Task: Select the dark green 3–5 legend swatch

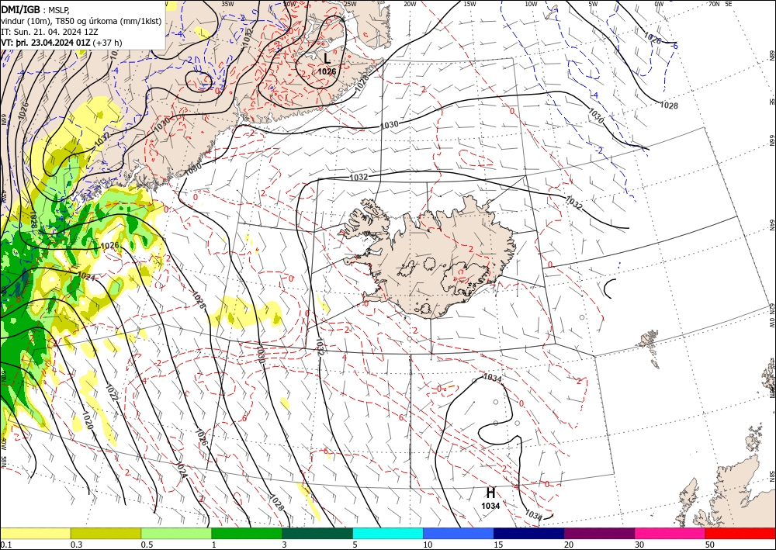Action: pos(317,533)
